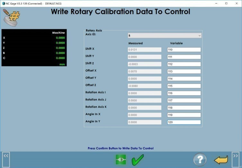Click the Shift Y variable field 111
Image resolution: width=242 pixels, height=168 pixels.
[184, 57]
